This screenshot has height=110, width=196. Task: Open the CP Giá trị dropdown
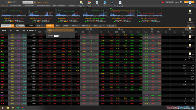pos(76,26)
